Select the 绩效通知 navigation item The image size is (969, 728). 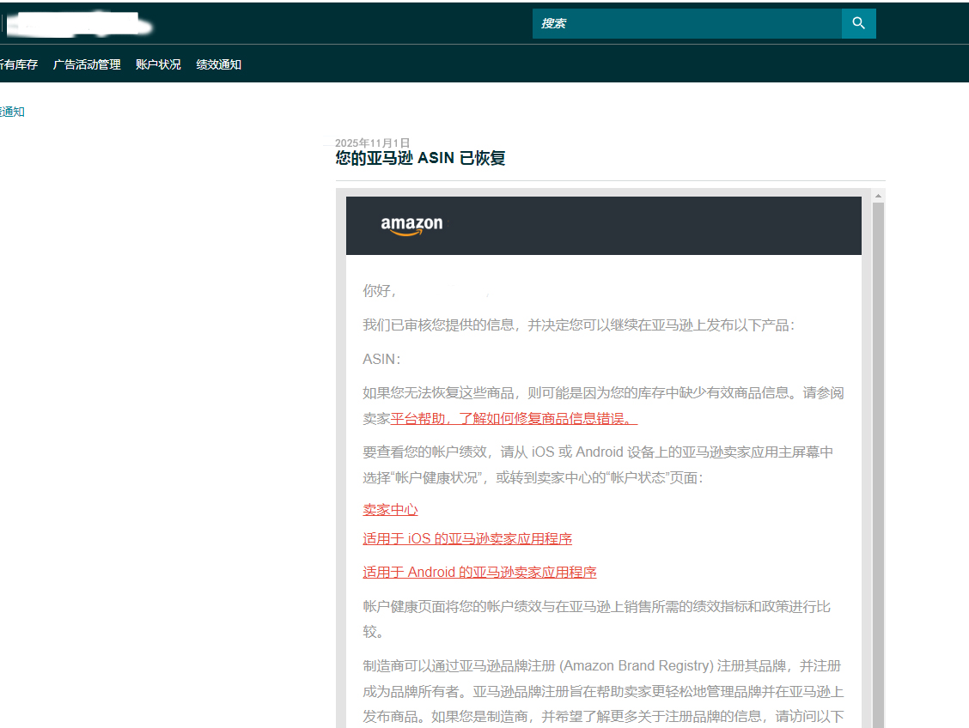218,64
